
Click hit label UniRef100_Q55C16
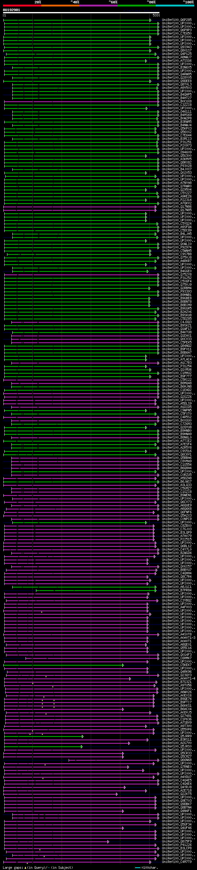[x=177, y=648]
